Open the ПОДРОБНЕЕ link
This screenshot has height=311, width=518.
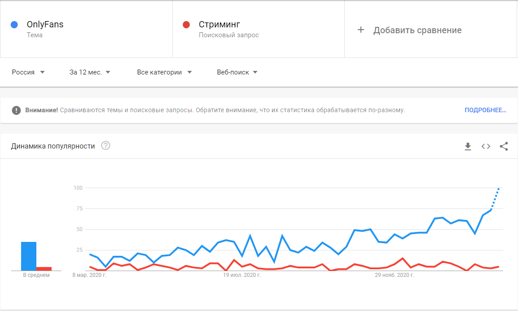(485, 110)
